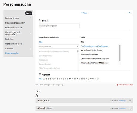The height and width of the screenshot is (113, 137).
Task: Open Professional School in sidebar menu
Action: (x=14, y=44)
